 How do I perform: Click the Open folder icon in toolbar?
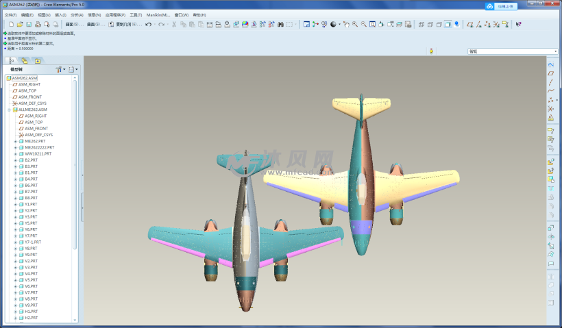(x=21, y=25)
